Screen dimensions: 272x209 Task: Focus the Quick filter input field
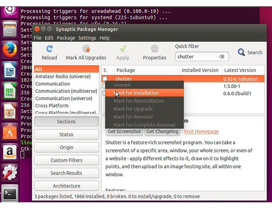(x=202, y=57)
